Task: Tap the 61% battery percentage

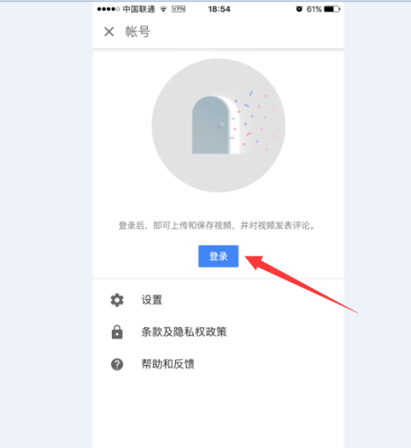Action: point(314,9)
